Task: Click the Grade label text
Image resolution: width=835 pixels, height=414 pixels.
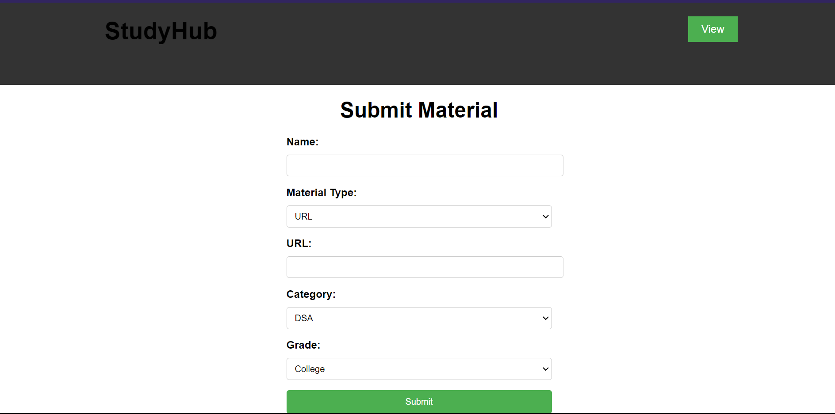Action: 303,345
